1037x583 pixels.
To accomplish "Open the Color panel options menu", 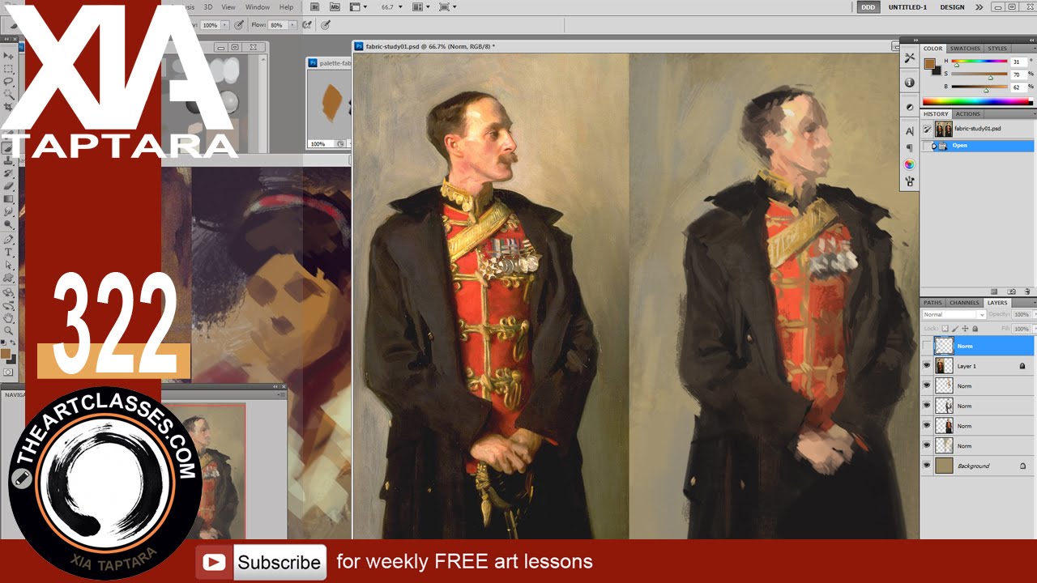I will click(1034, 49).
